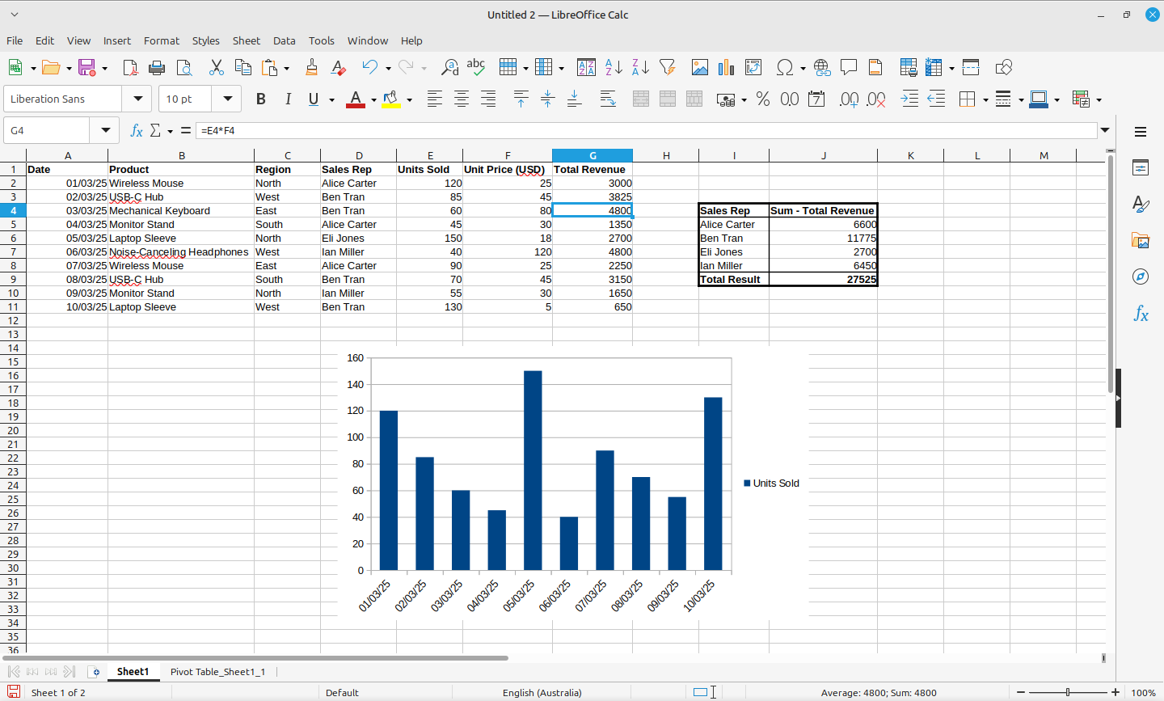The width and height of the screenshot is (1164, 701).
Task: Open the Select Function sum dropdown arrow
Action: (170, 131)
